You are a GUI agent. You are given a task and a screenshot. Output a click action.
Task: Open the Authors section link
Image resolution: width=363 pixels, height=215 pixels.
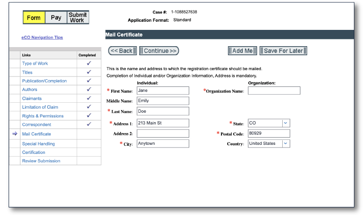30,90
